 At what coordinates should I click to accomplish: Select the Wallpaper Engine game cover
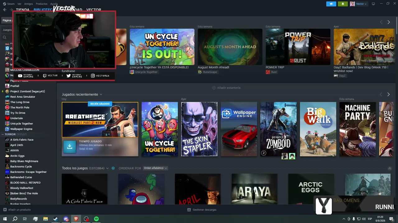[x=239, y=129]
